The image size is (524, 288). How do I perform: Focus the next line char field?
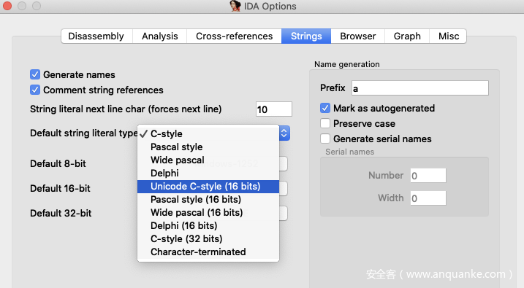pyautogui.click(x=274, y=109)
